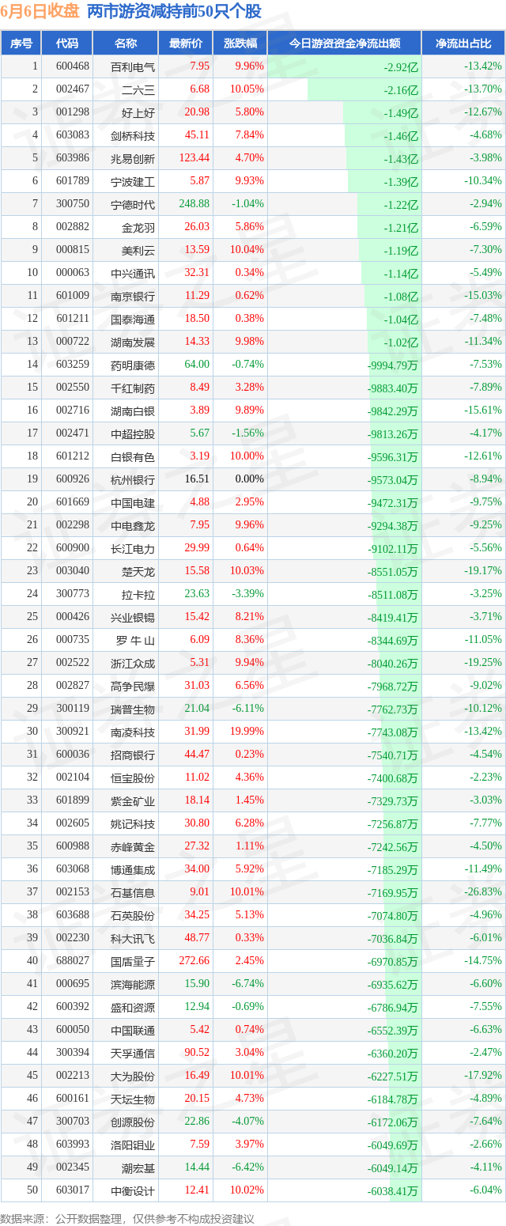506x1226 pixels.
Task: Select stock name 楚天龙
Action: click(138, 571)
